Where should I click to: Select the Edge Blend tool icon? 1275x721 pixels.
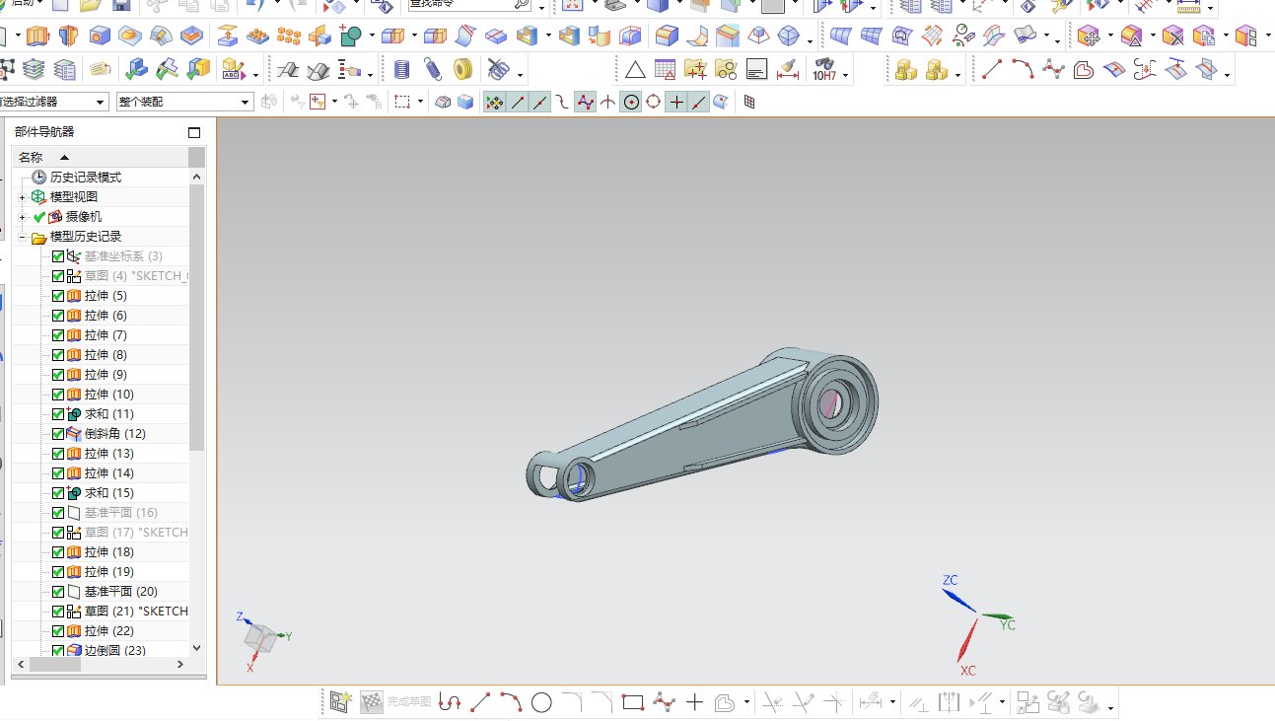(x=667, y=36)
